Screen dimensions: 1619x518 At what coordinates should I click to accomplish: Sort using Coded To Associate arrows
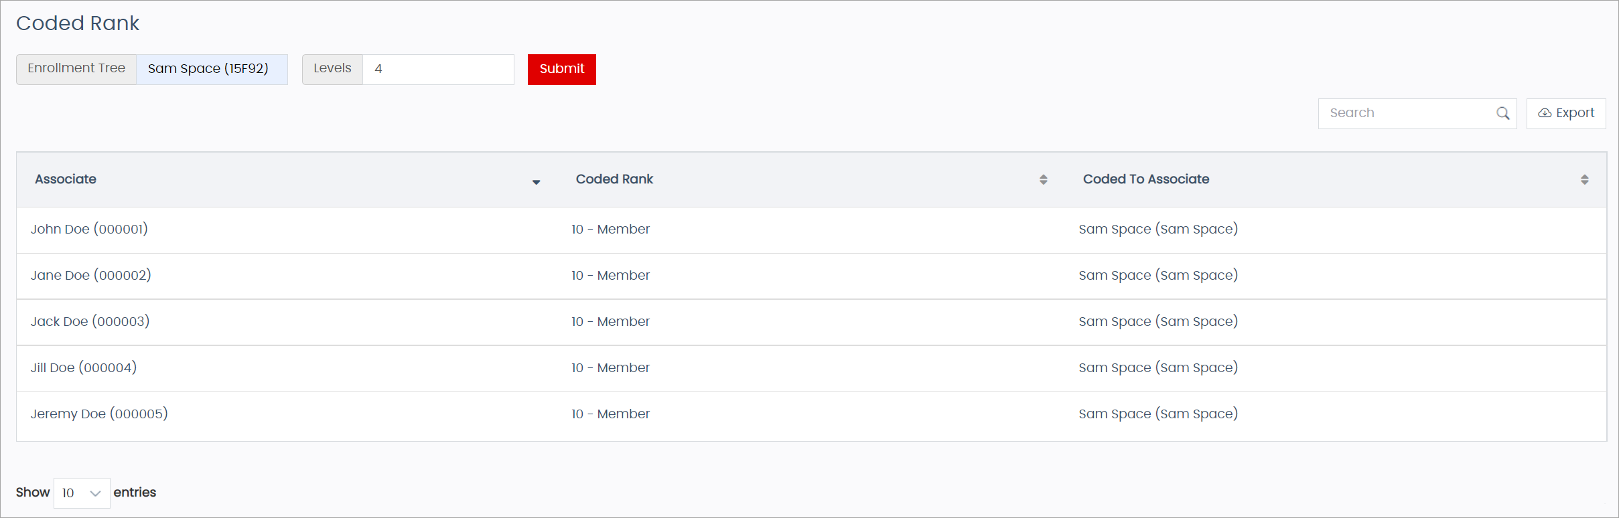[x=1584, y=179]
